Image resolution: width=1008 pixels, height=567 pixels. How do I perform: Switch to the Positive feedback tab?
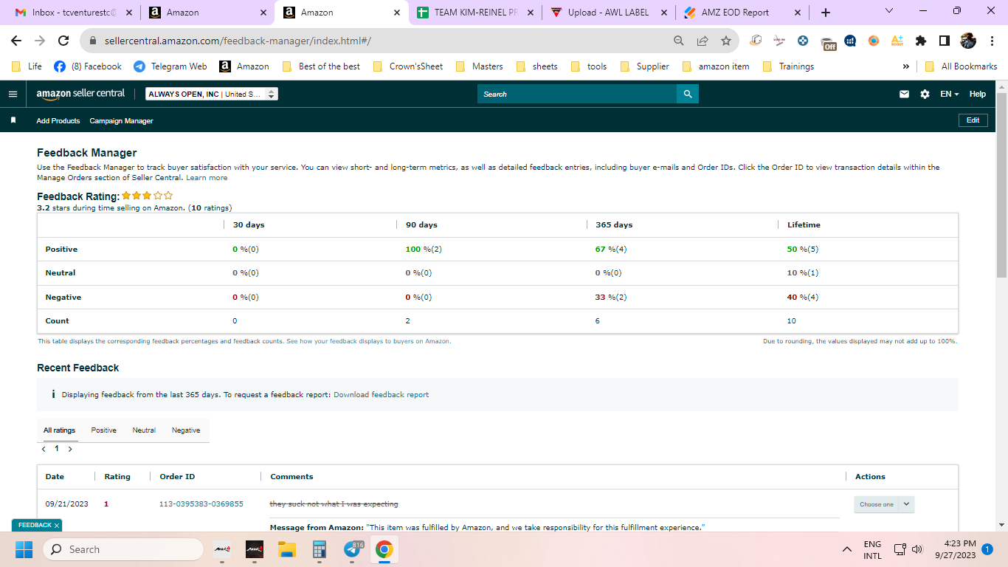(104, 430)
